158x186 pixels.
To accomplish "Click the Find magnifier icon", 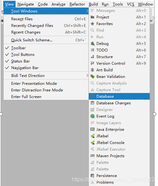I will pyautogui.click(x=92, y=30).
